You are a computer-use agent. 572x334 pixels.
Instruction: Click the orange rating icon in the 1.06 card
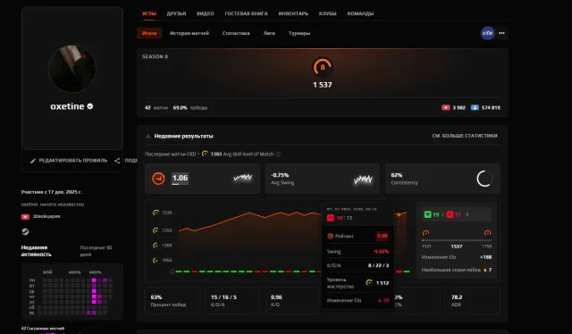pyautogui.click(x=158, y=179)
